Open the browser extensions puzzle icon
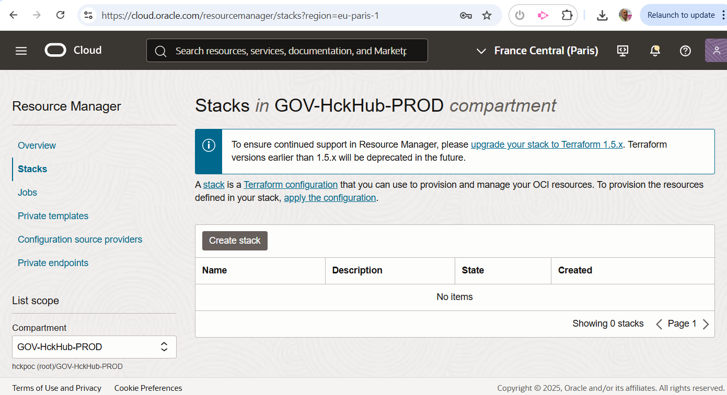The height and width of the screenshot is (395, 727). coord(567,15)
